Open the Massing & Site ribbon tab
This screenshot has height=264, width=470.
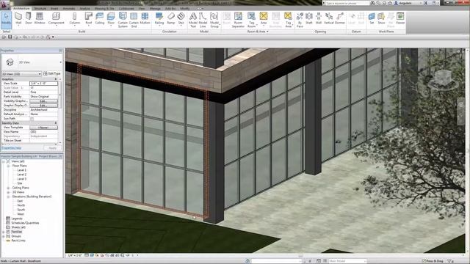[x=104, y=8]
